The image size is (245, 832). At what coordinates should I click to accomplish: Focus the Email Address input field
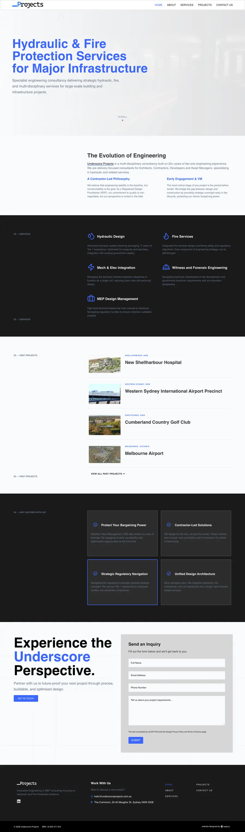pyautogui.click(x=176, y=675)
